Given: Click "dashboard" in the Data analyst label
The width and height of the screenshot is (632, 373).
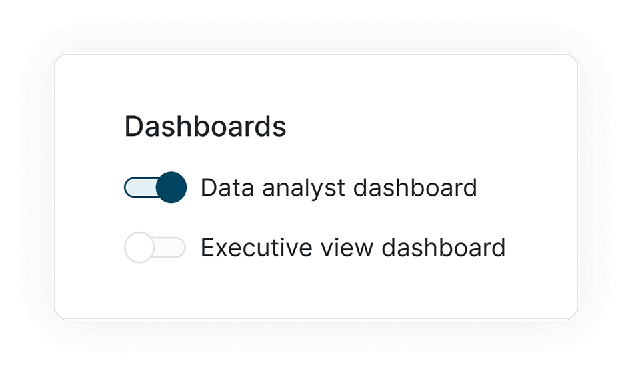Looking at the screenshot, I should pyautogui.click(x=415, y=188).
